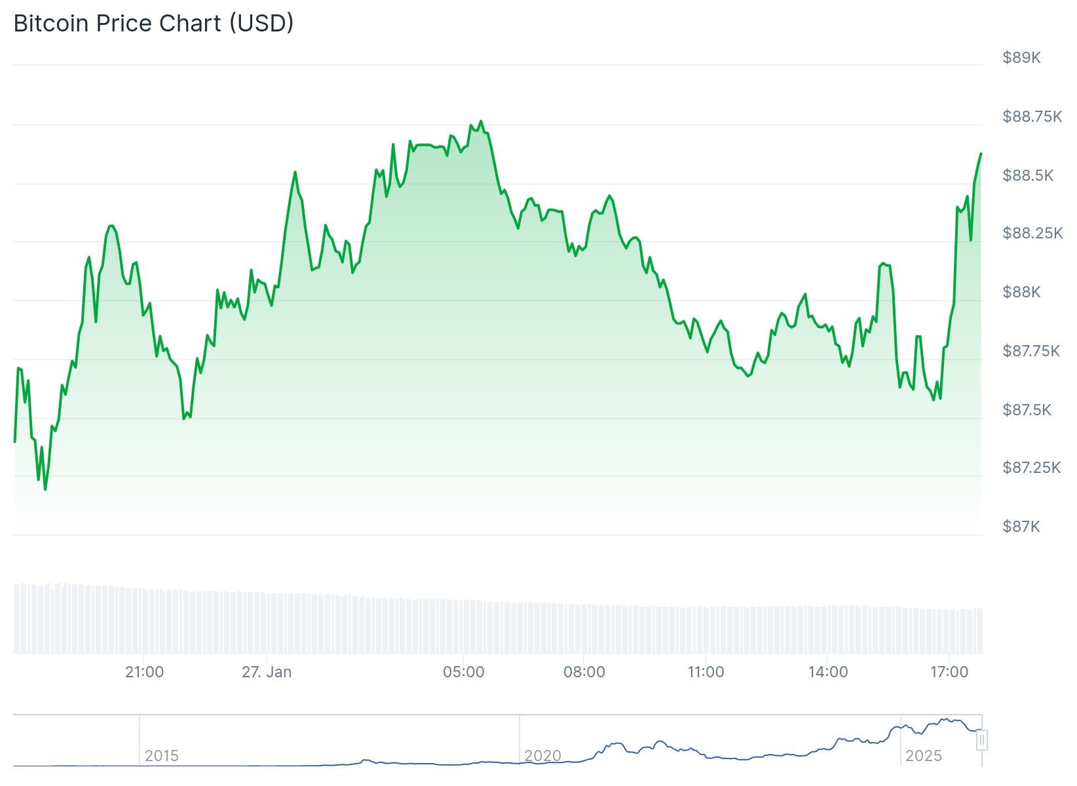Click the $89K price axis label
This screenshot has width=1077, height=786.
coord(1021,58)
